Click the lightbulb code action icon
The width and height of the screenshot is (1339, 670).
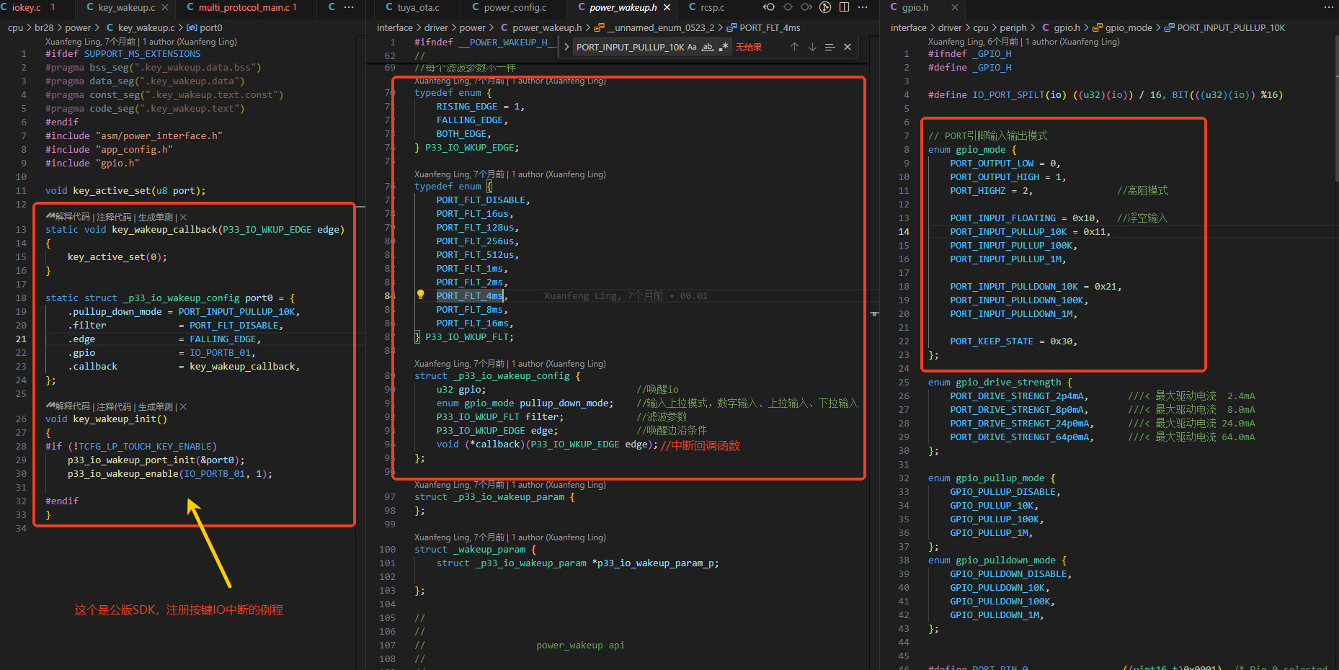(420, 295)
